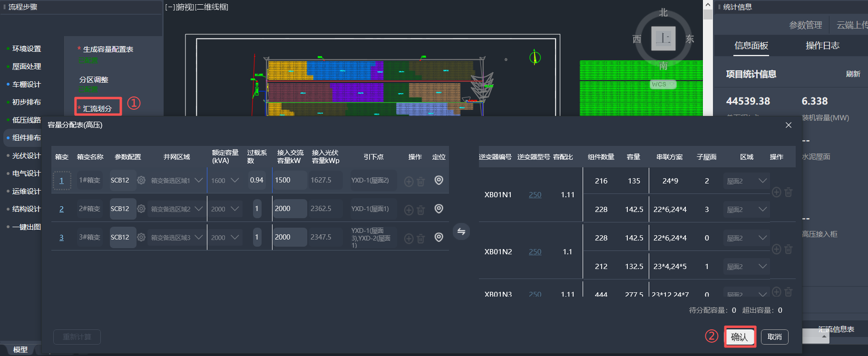Screen dimensions: 868x356
Task: Expand the 箱变备选区域1 grid-area dropdown
Action: pos(199,180)
